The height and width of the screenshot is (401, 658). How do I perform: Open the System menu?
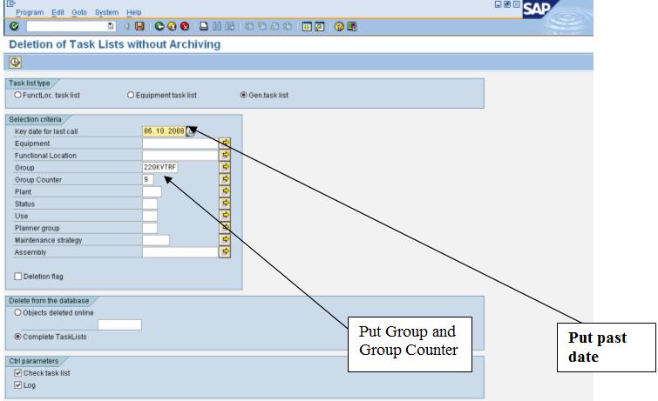pos(106,12)
